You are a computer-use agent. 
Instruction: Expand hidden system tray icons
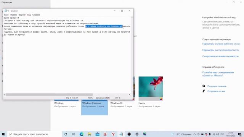point(194,134)
